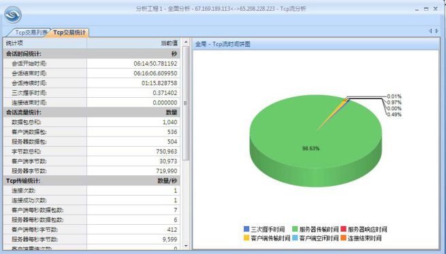Select the Tcp交易统计 tab
The height and width of the screenshot is (254, 446).
click(x=69, y=33)
